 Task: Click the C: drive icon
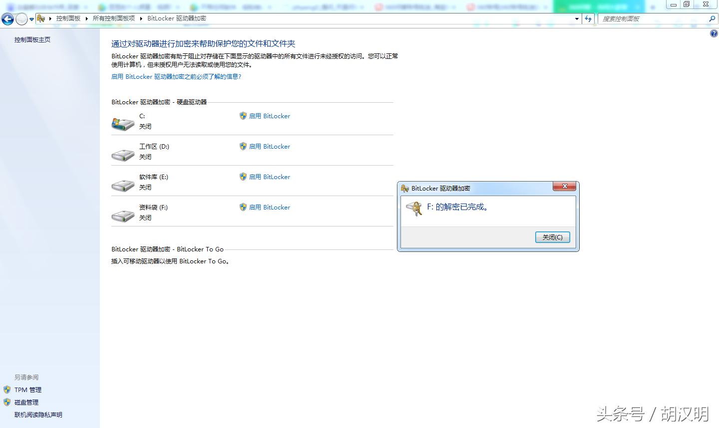123,123
